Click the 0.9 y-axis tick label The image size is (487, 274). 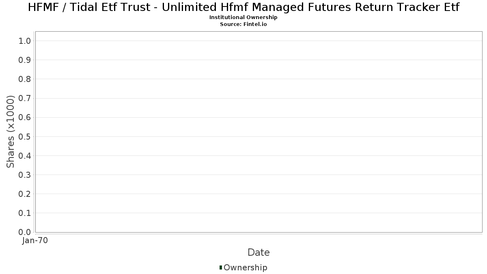tap(25, 60)
